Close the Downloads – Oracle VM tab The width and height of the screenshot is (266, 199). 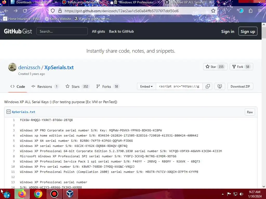point(56,2)
